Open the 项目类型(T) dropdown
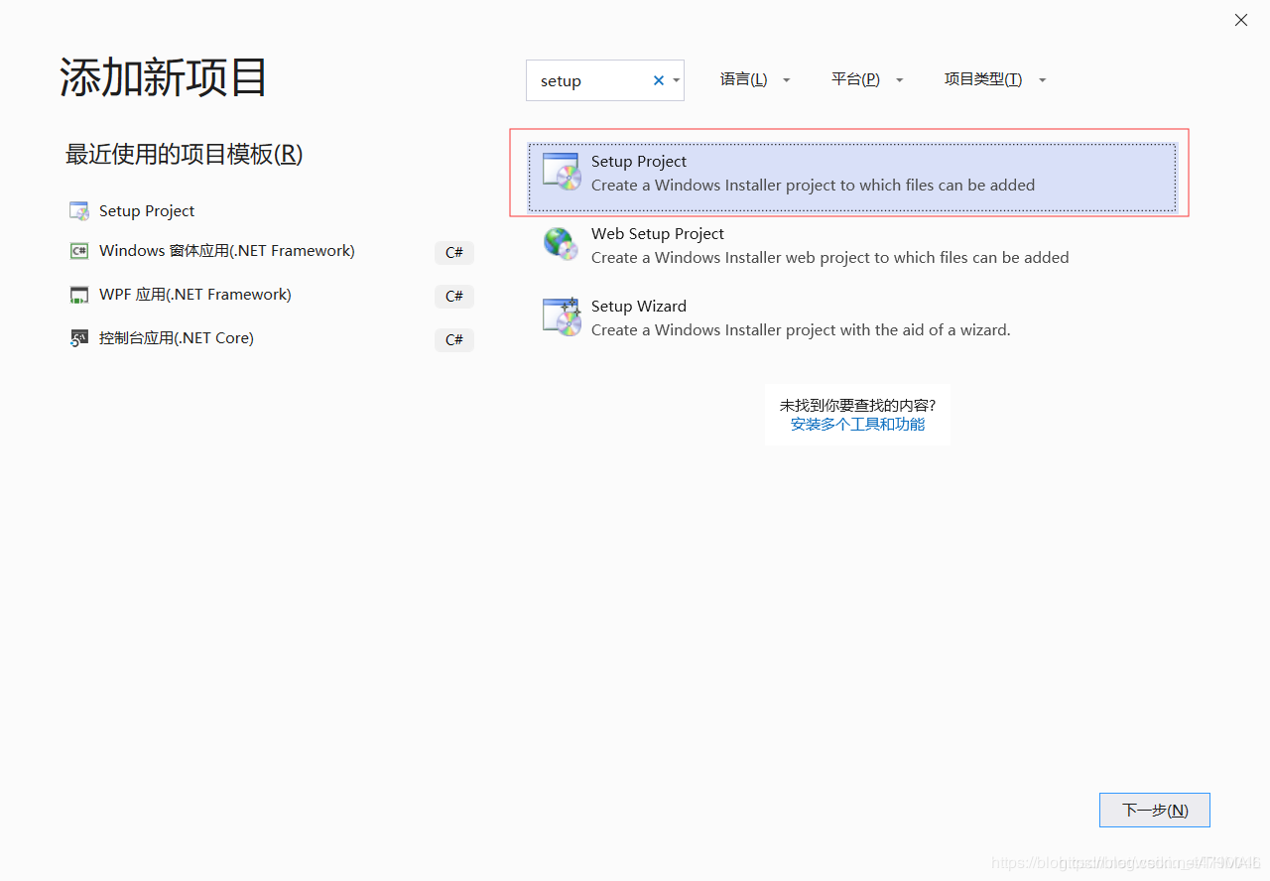The width and height of the screenshot is (1270, 881). point(994,79)
